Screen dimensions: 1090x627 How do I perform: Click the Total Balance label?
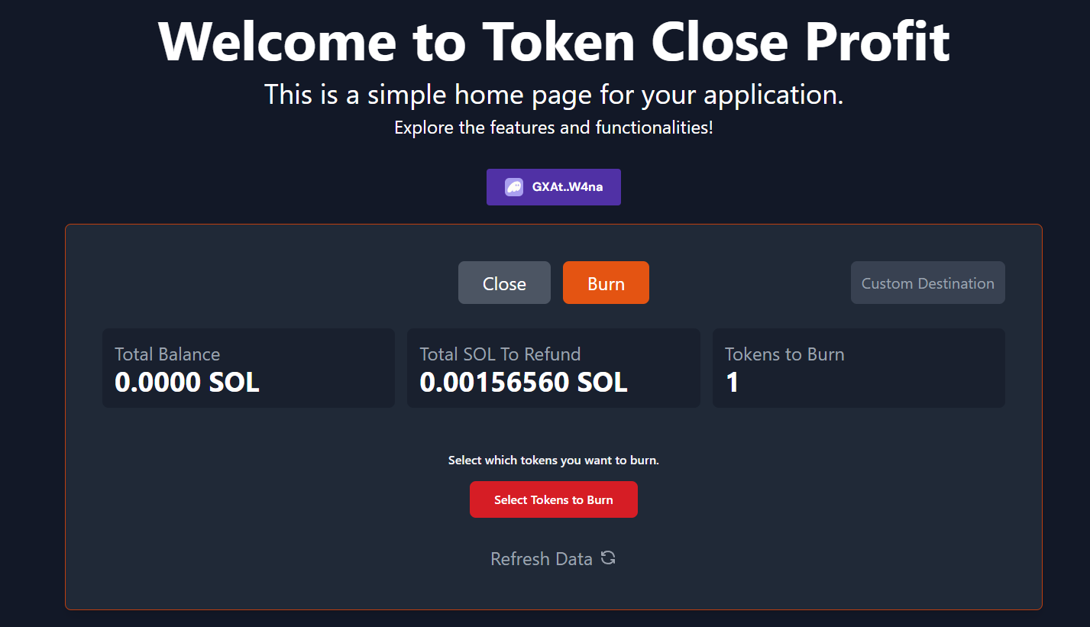(x=167, y=354)
